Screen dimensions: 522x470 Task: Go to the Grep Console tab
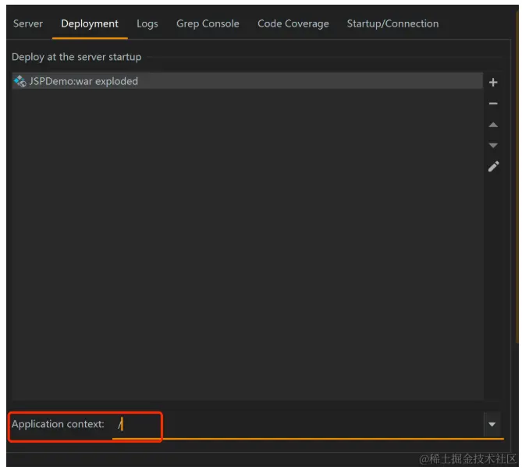[x=208, y=24]
